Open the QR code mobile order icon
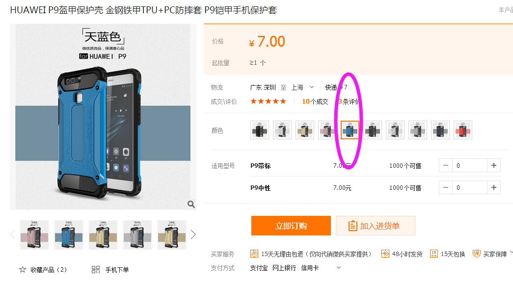The image size is (513, 285). point(96,270)
